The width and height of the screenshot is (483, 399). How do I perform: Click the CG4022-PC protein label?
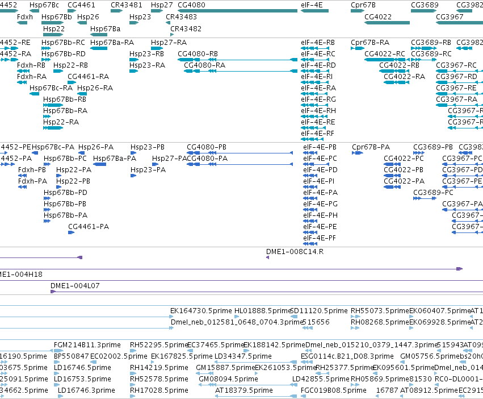404,159
